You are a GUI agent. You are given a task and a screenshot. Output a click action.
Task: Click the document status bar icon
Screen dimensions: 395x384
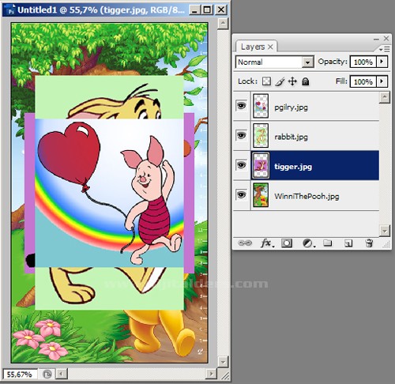point(47,375)
